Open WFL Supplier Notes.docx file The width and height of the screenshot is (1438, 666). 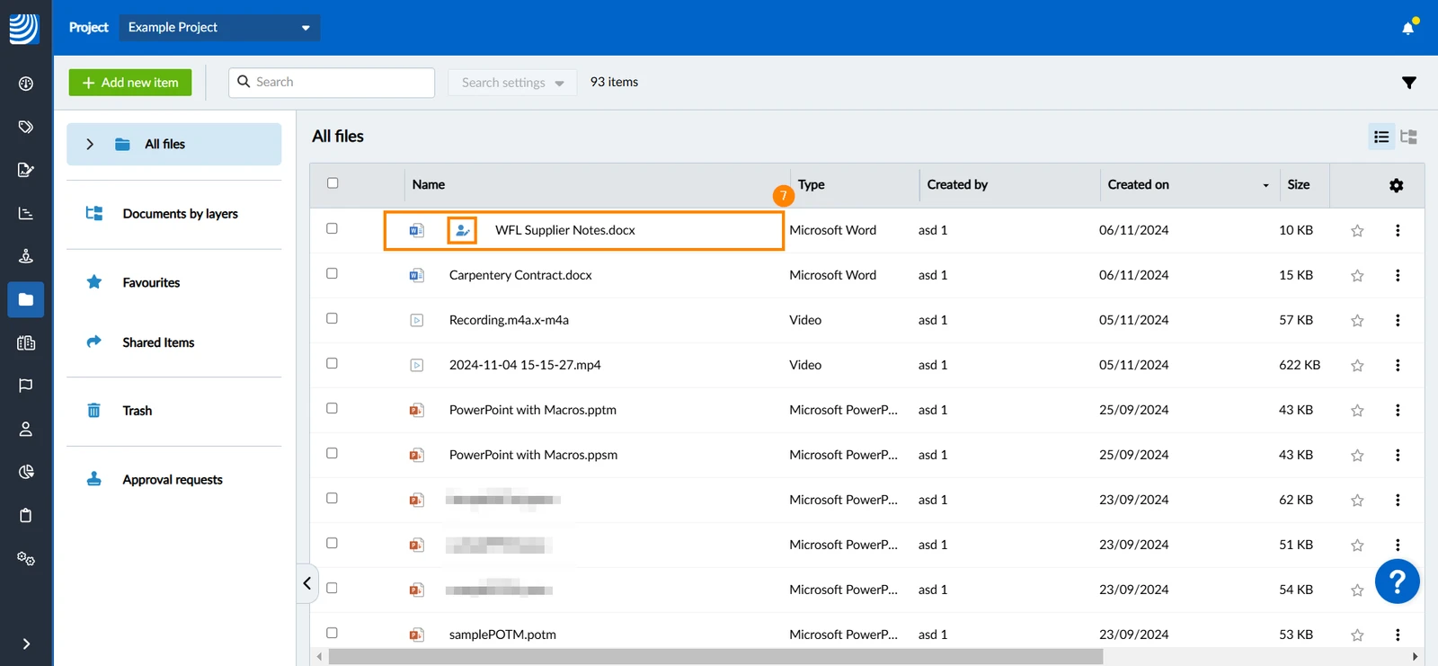tap(564, 230)
